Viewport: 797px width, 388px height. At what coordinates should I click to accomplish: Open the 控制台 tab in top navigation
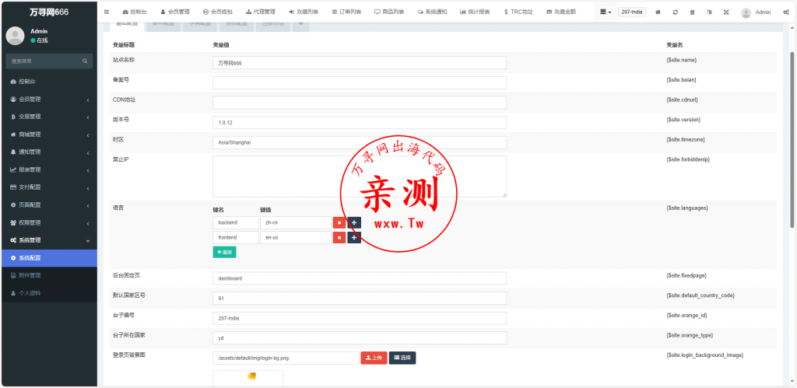(x=134, y=12)
